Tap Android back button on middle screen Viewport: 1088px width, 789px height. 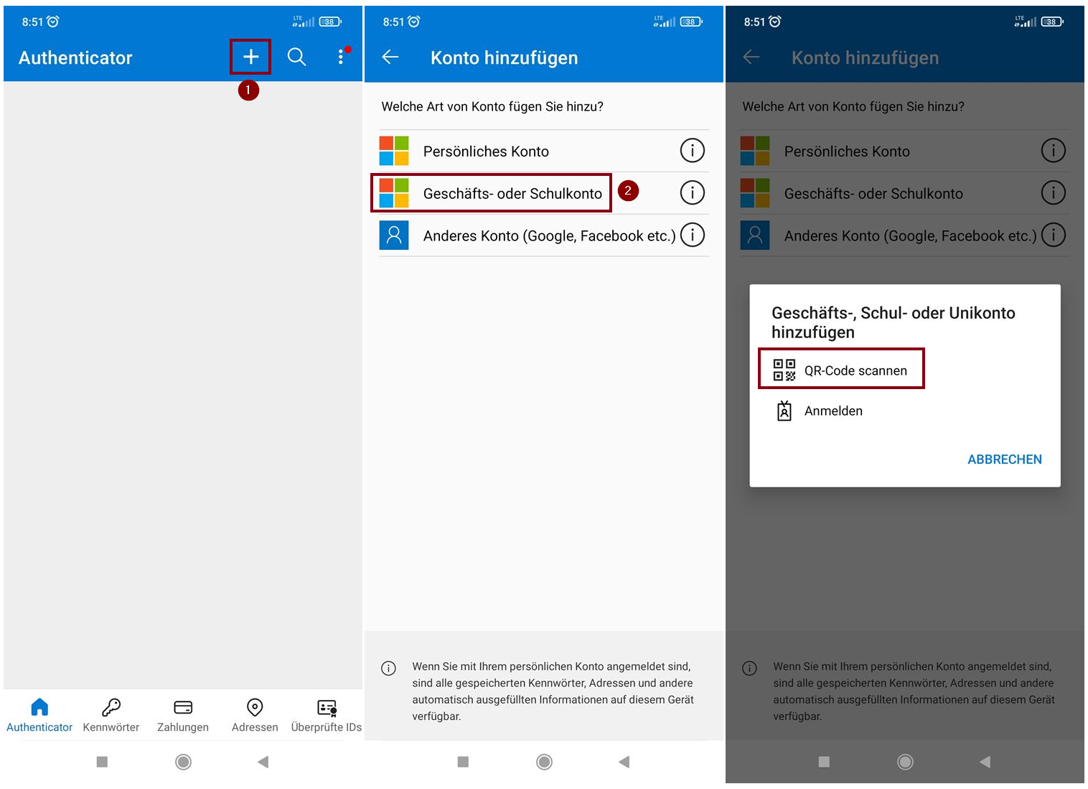click(x=624, y=762)
